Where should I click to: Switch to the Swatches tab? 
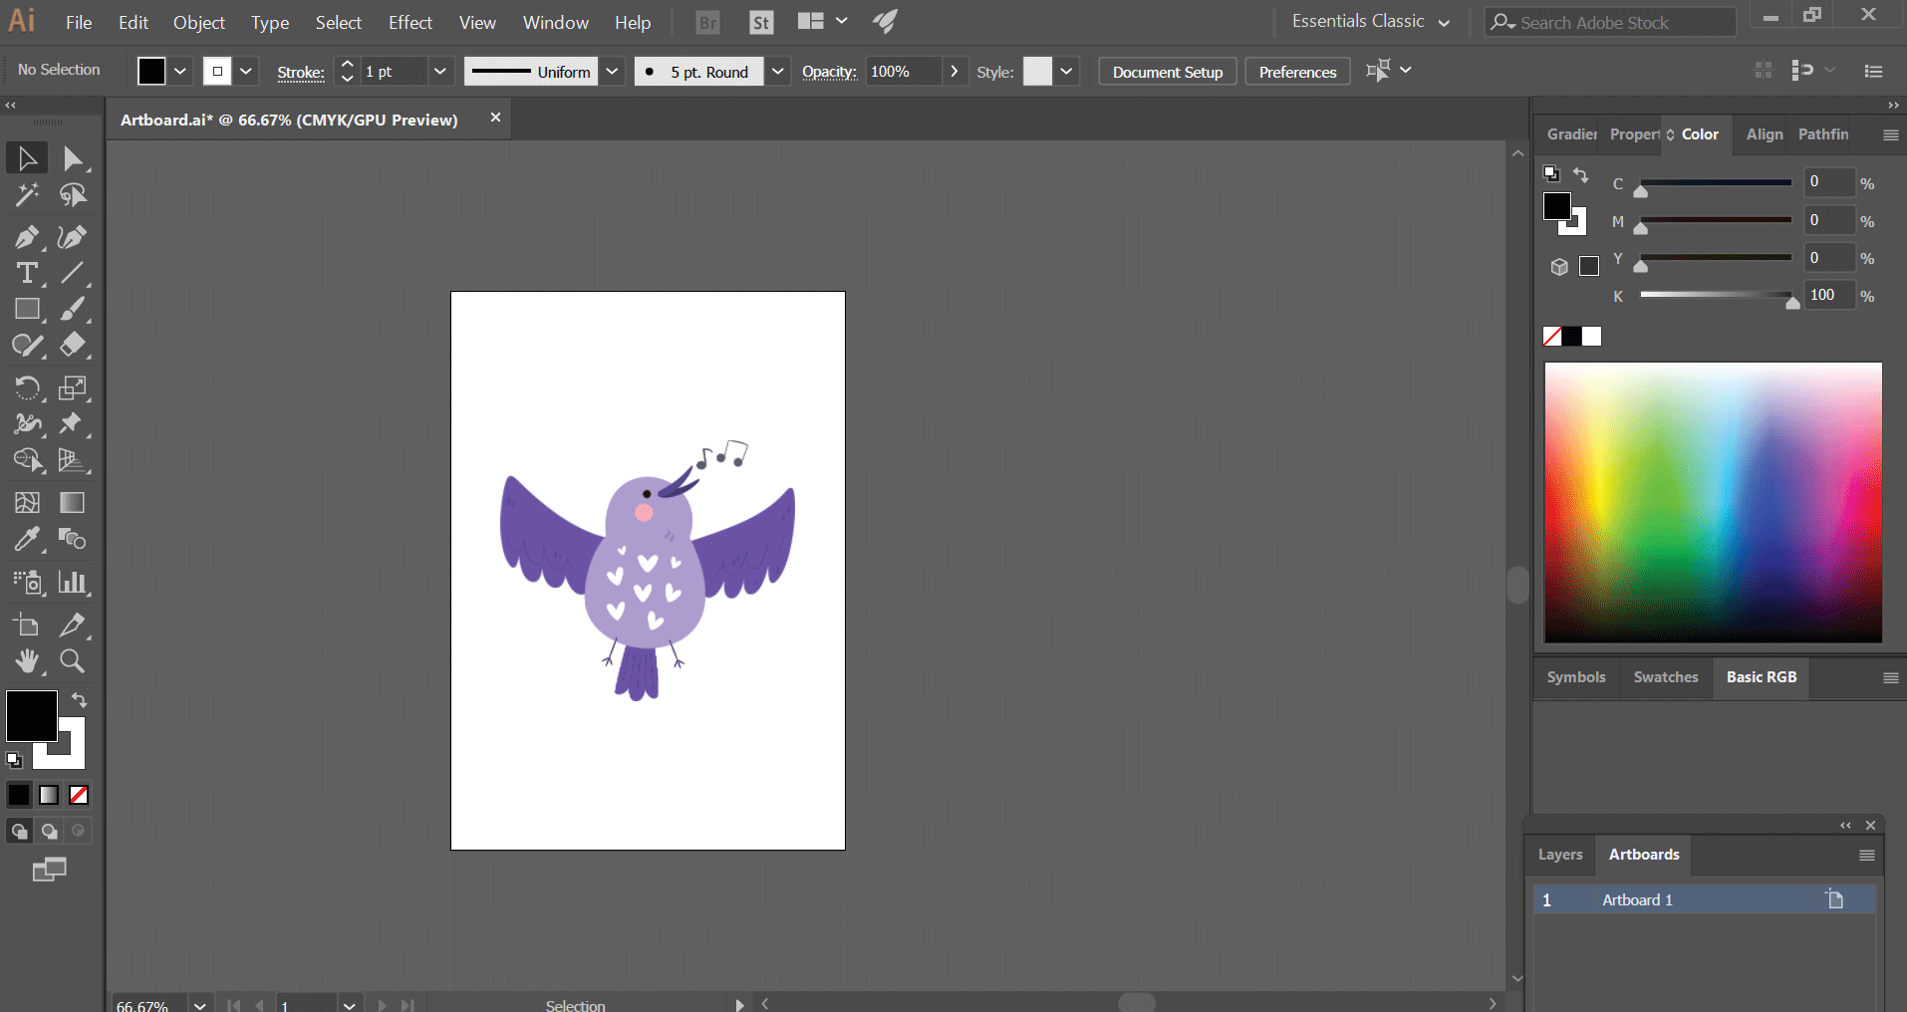[1666, 677]
